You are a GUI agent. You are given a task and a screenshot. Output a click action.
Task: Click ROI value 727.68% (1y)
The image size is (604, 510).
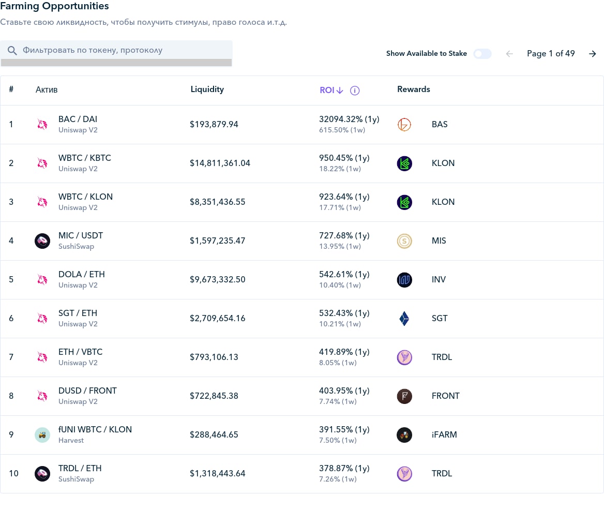pyautogui.click(x=344, y=236)
